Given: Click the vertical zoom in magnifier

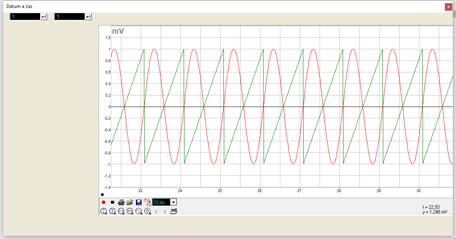Looking at the screenshot, I should [x=104, y=212].
